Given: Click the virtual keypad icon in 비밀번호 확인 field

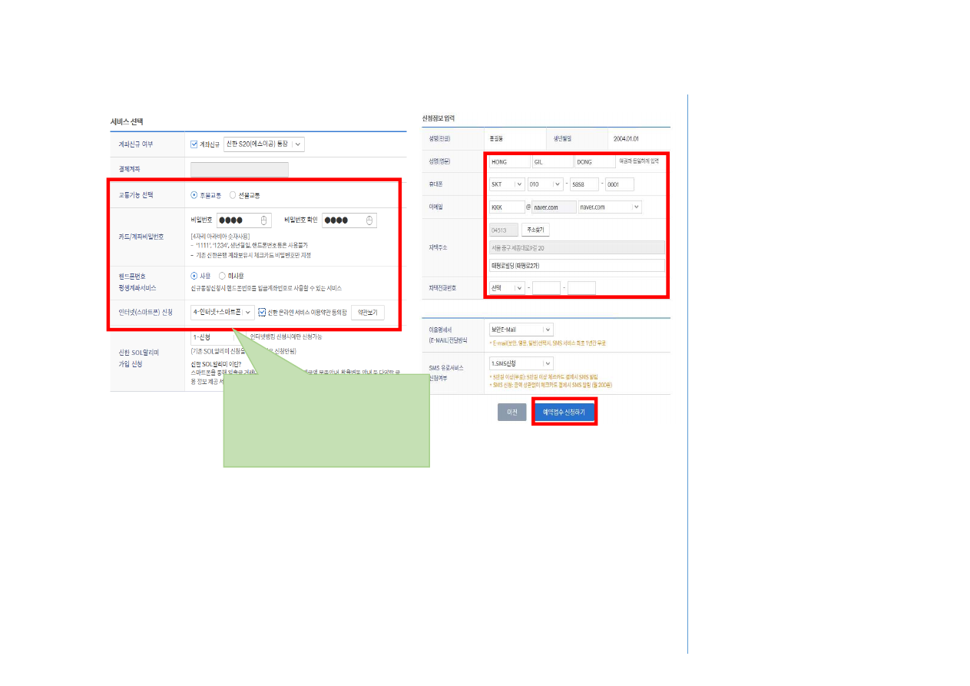Looking at the screenshot, I should tap(369, 220).
